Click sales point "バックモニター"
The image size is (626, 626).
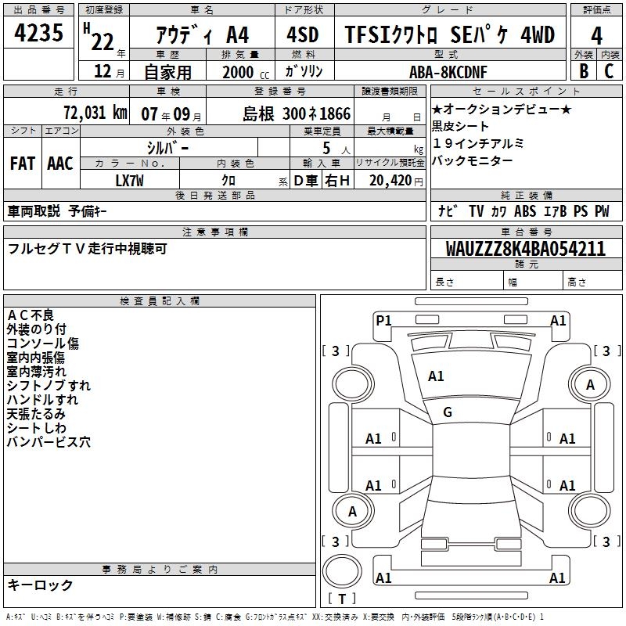click(x=473, y=160)
